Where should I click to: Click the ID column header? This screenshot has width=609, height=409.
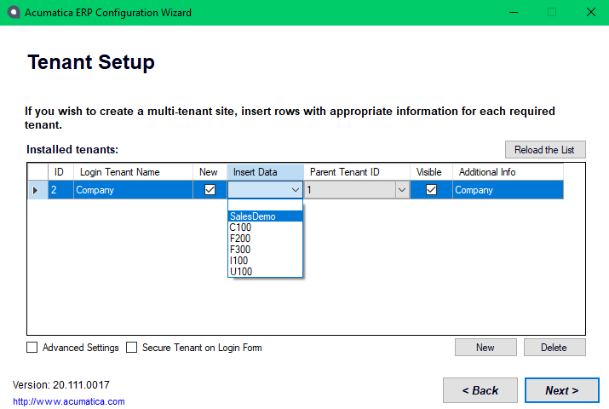click(60, 172)
